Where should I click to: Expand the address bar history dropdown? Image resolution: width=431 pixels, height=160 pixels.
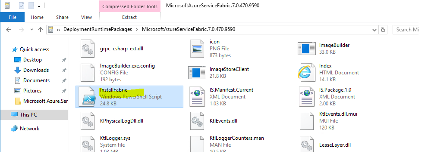(x=374, y=30)
